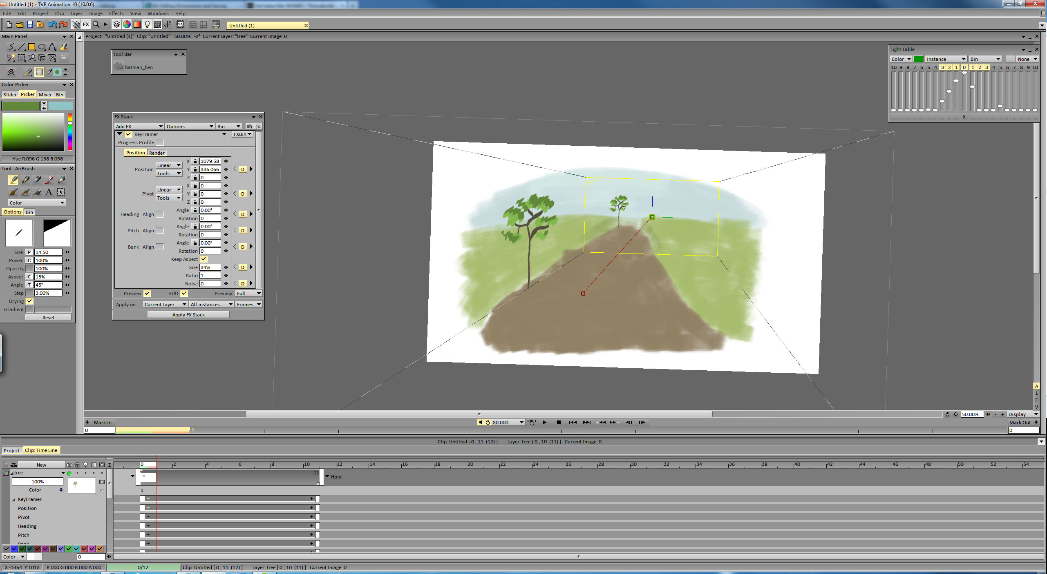Click the light blue background color swatch
Viewport: 1047px width, 574px height.
(x=60, y=106)
